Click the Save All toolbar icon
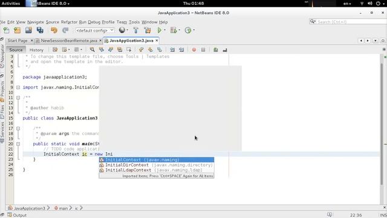 click(40, 30)
